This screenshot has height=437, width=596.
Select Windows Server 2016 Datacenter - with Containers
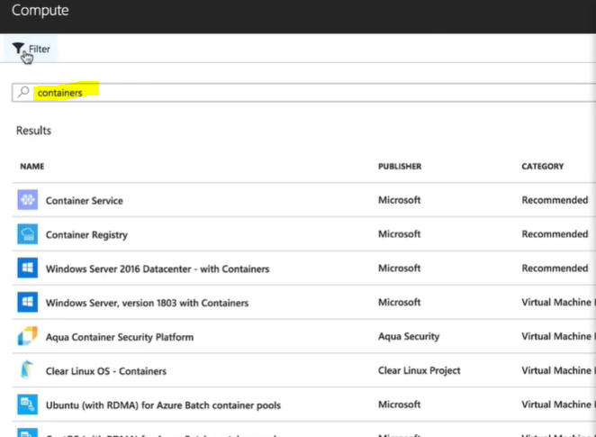(158, 269)
